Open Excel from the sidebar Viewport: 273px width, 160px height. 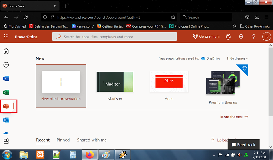click(6, 92)
